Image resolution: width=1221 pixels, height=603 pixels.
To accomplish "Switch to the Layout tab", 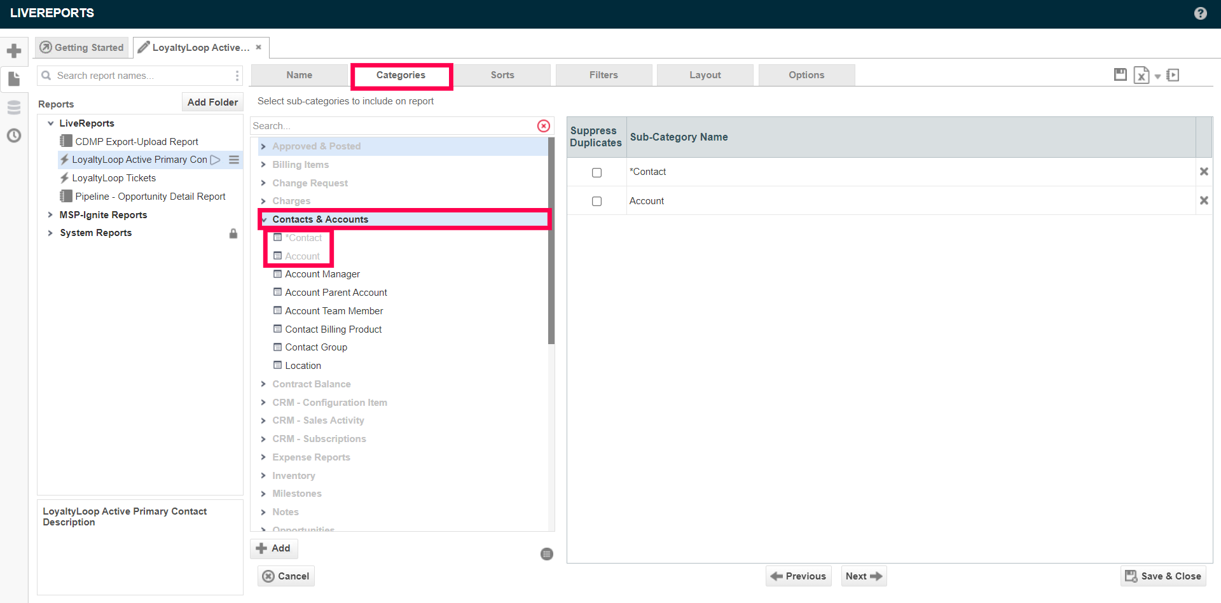I will click(x=705, y=75).
